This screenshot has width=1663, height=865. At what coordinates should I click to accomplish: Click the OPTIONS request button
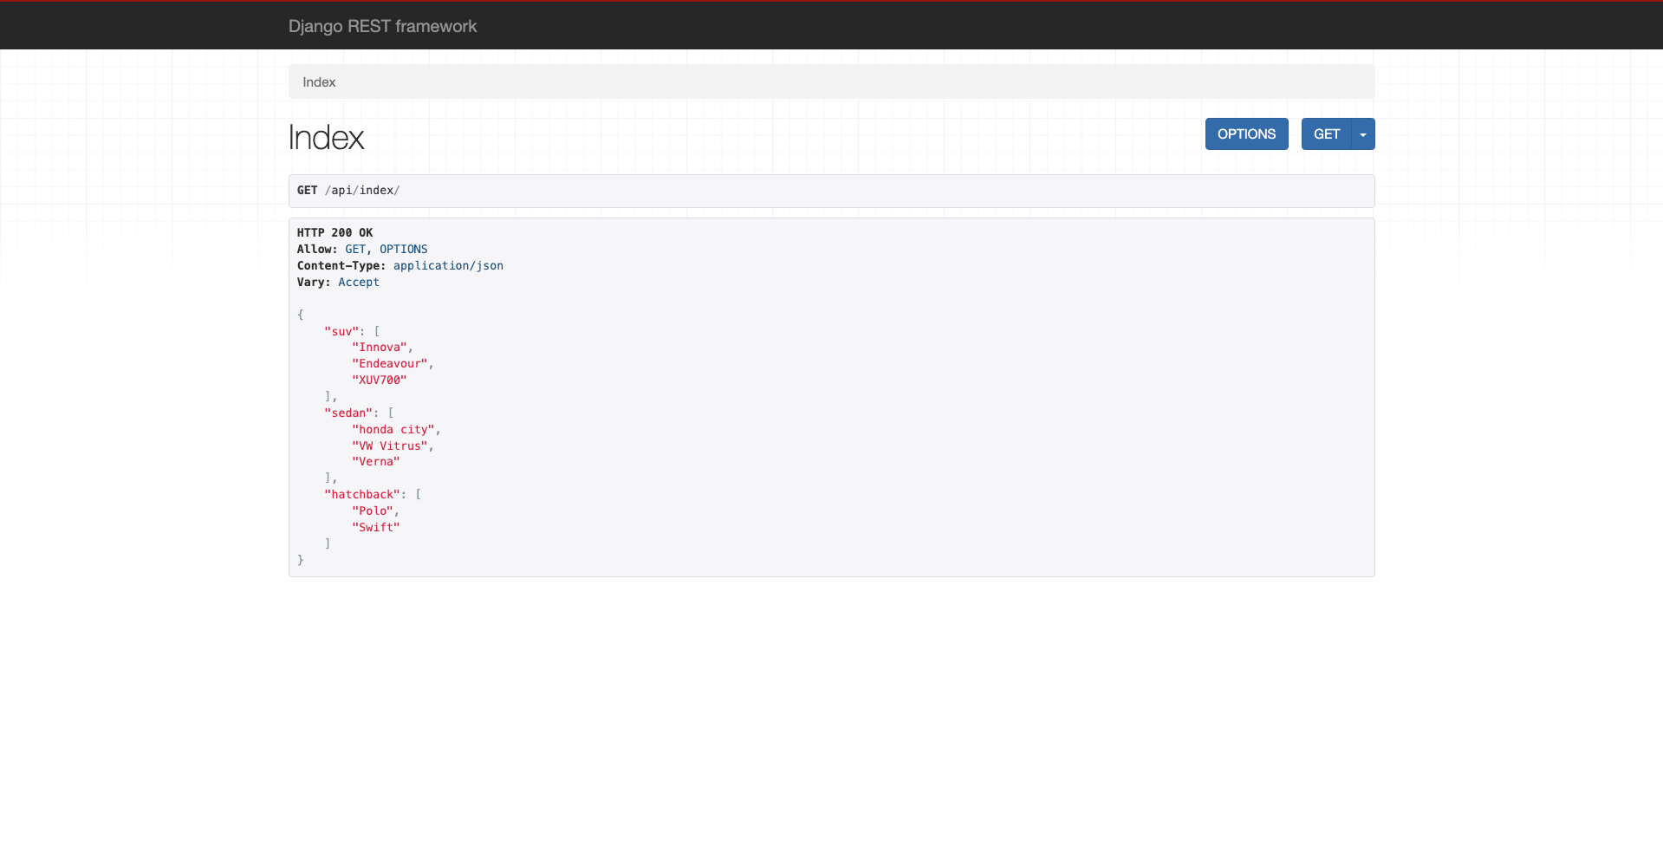(x=1246, y=134)
